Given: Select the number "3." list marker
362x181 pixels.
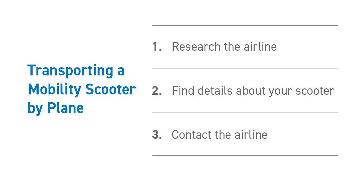Looking at the screenshot, I should [x=157, y=135].
